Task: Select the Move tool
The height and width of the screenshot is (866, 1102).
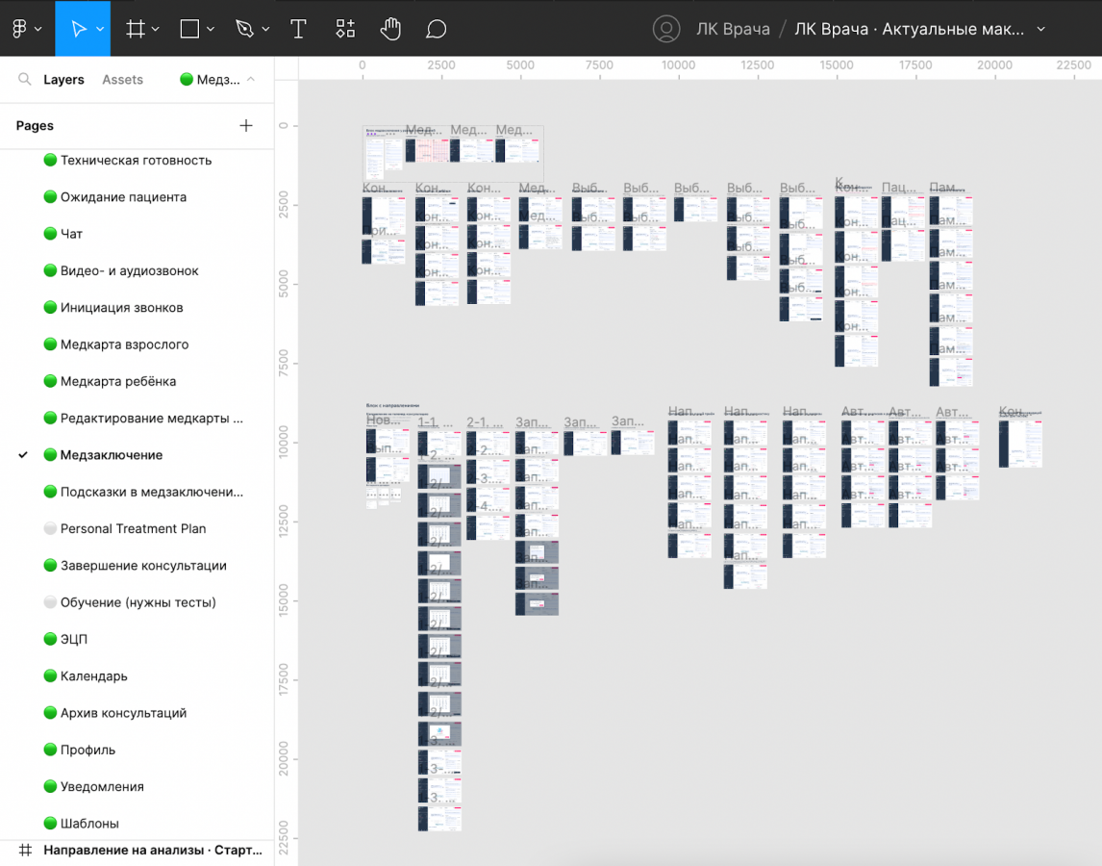Action: [x=79, y=29]
